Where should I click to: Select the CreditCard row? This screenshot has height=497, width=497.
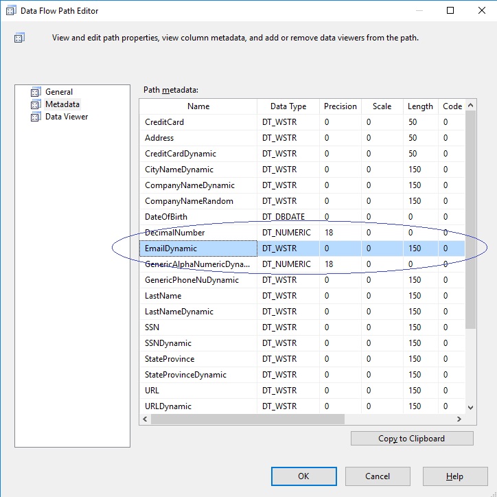pyautogui.click(x=302, y=122)
